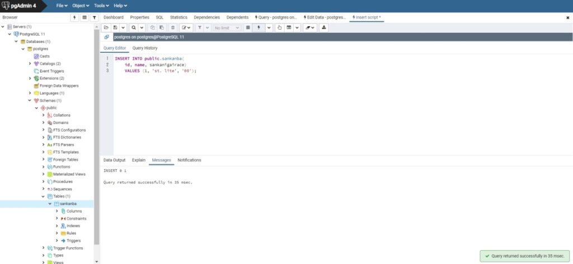Switch to the Query History tab
This screenshot has width=573, height=264.
(x=144, y=48)
